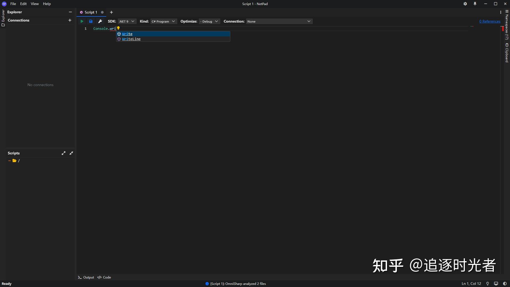This screenshot has height=287, width=510.
Task: Open the 0 References link
Action: [490, 21]
